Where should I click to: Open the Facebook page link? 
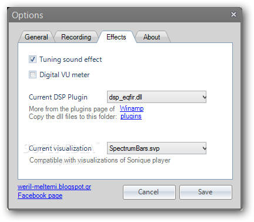pos(40,196)
